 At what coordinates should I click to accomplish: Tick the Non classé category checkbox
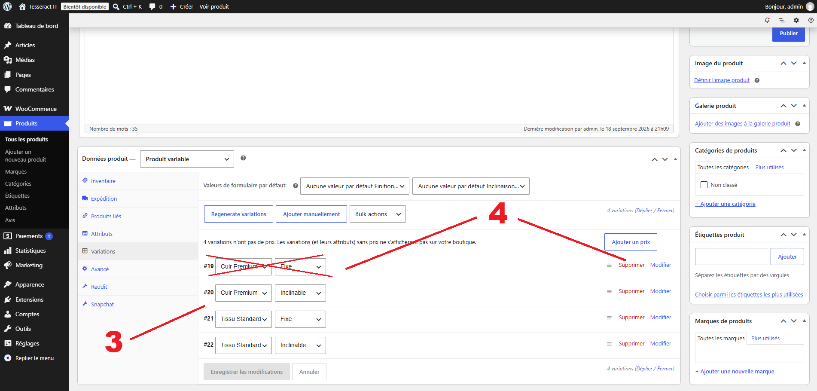704,185
